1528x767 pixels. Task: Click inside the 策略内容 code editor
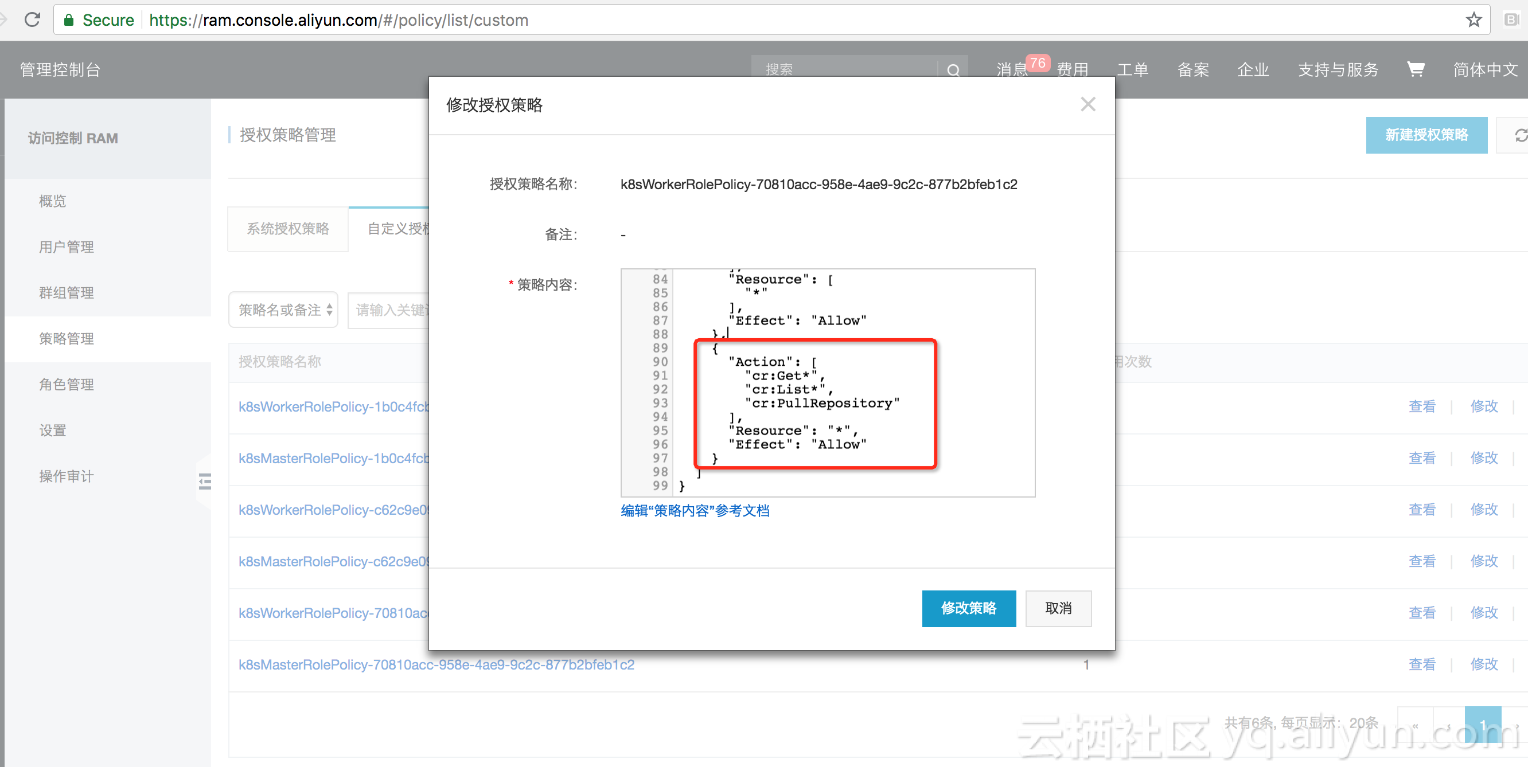pos(828,382)
